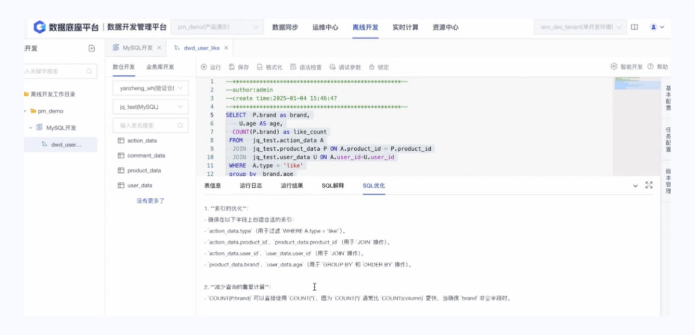
Task: Maximize the results panel with fullscreen icon
Action: tap(649, 185)
